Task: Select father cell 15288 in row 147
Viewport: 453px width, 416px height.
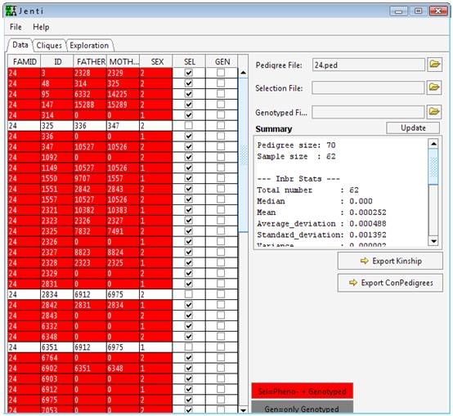Action: click(90, 105)
